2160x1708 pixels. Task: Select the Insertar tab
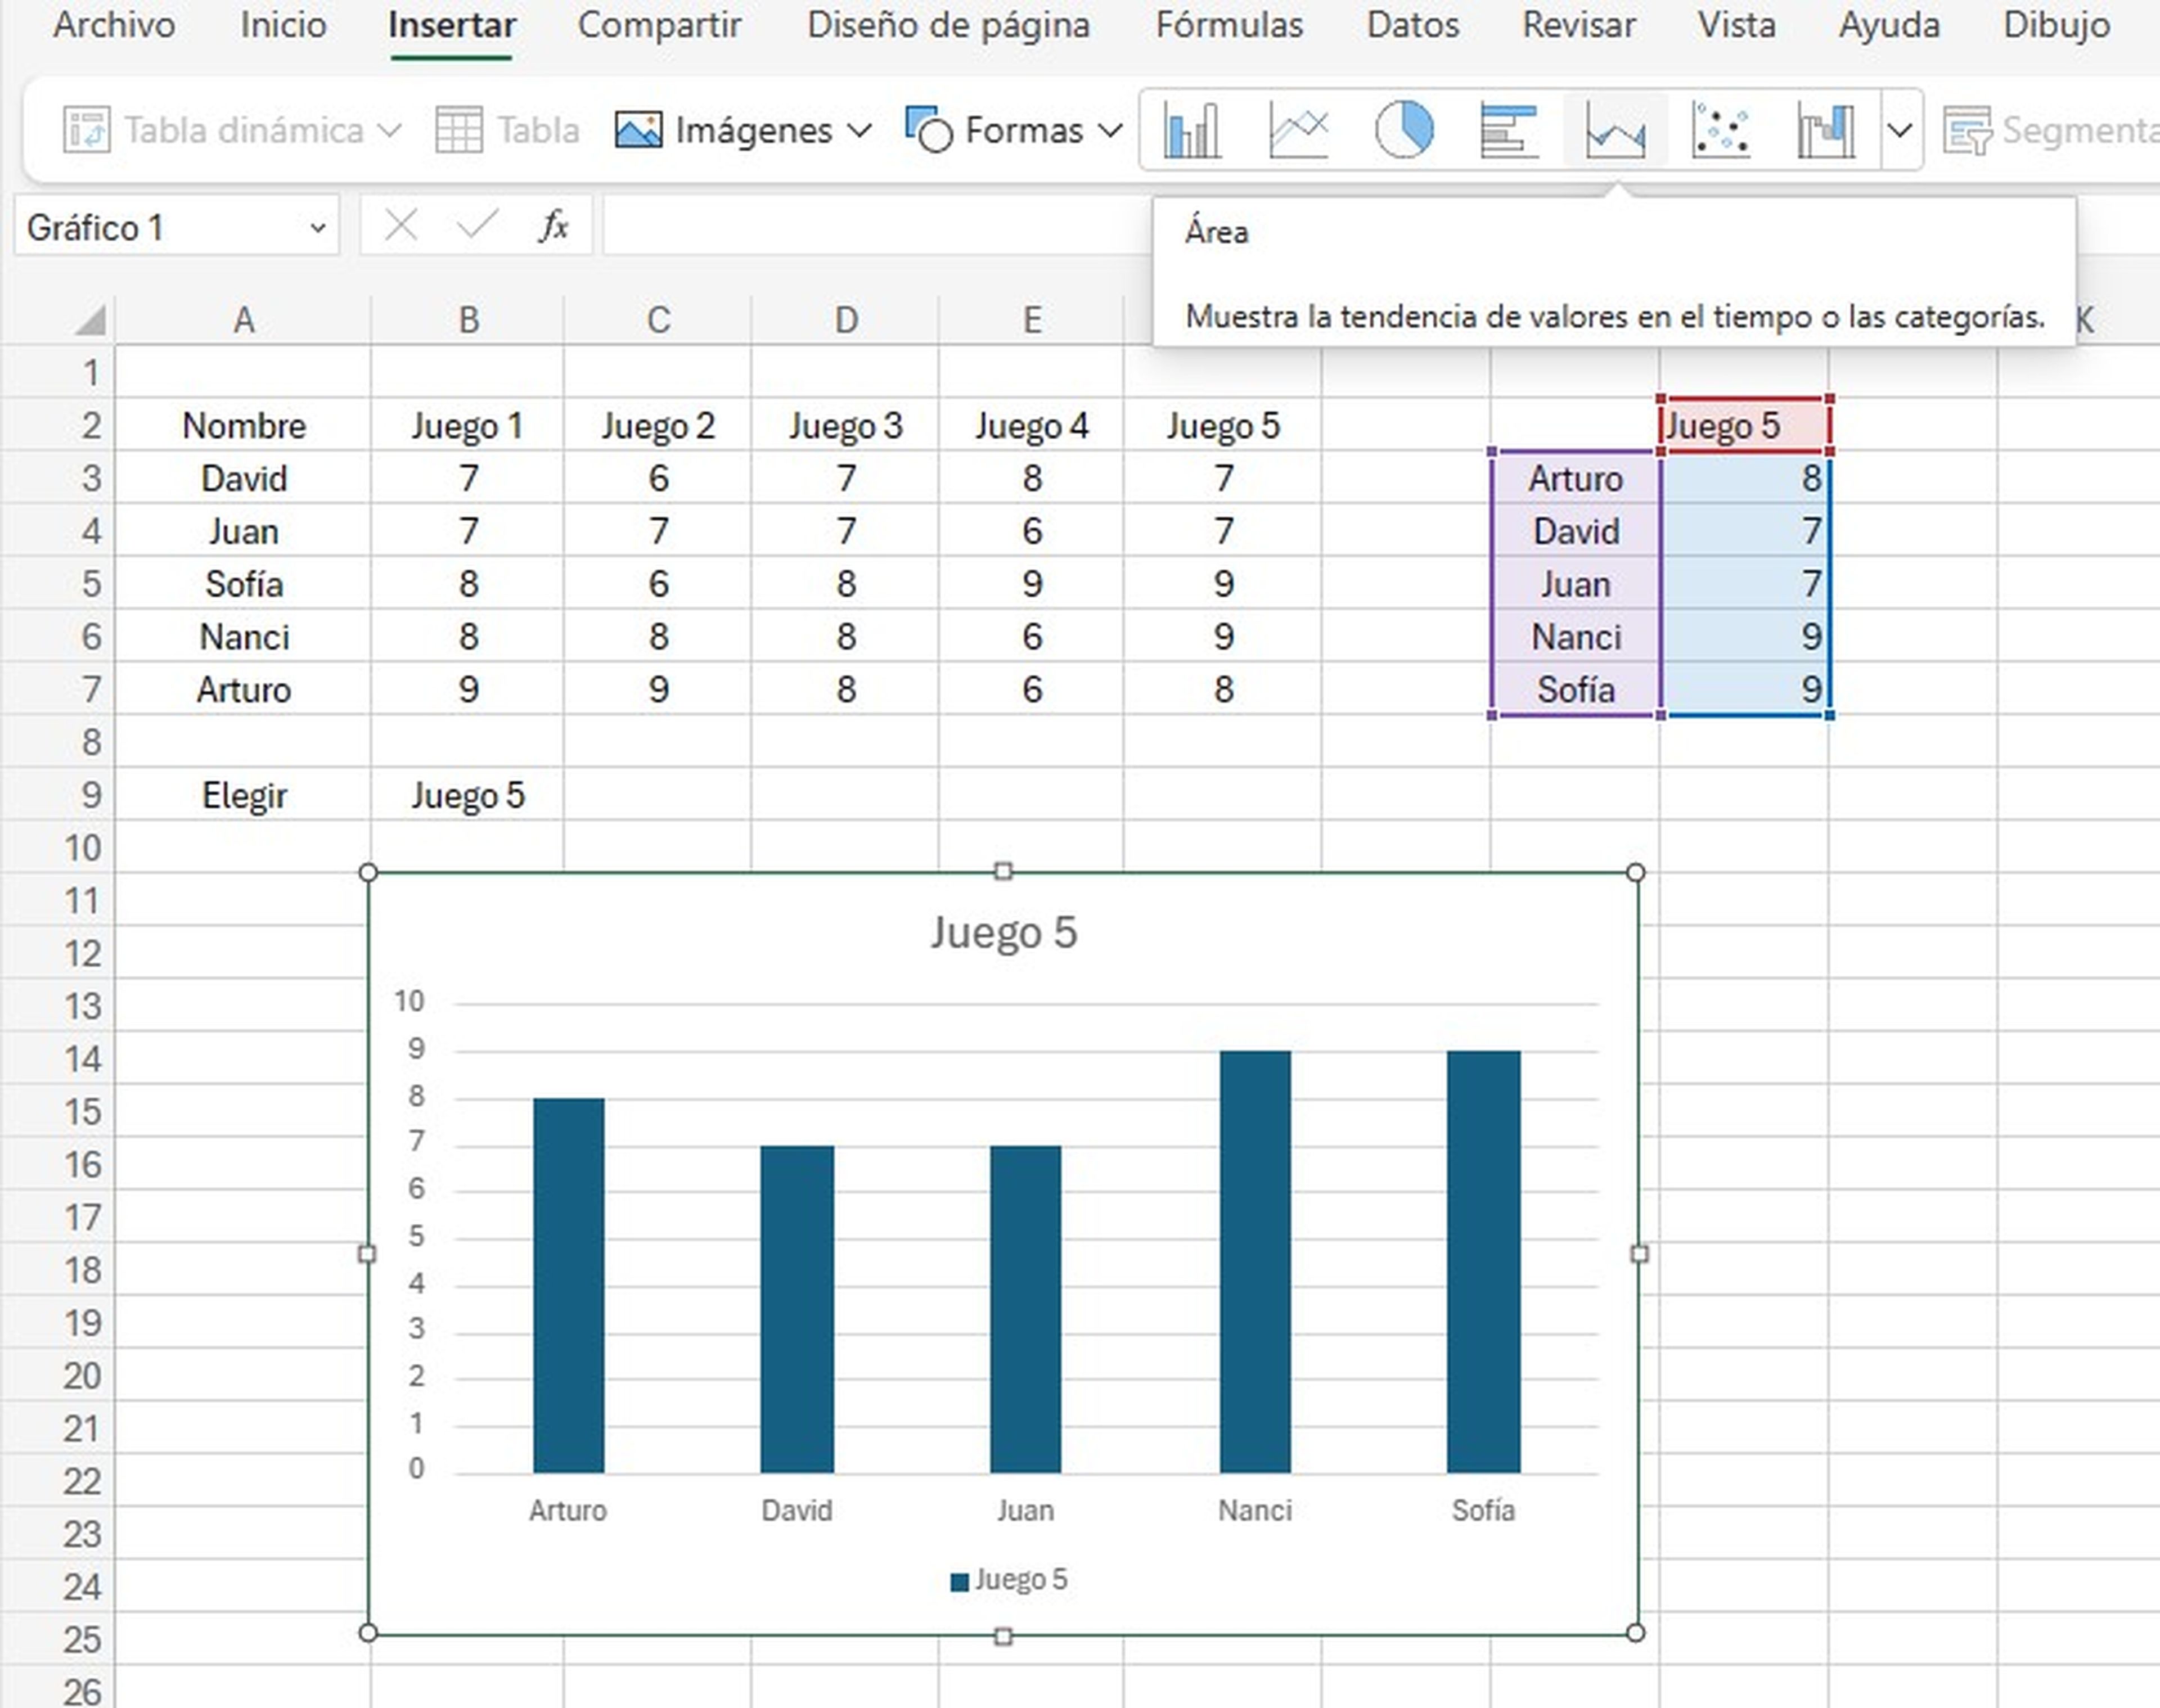pos(452,25)
